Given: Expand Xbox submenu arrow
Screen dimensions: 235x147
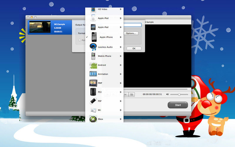Looking at the screenshot, I should 121,119.
